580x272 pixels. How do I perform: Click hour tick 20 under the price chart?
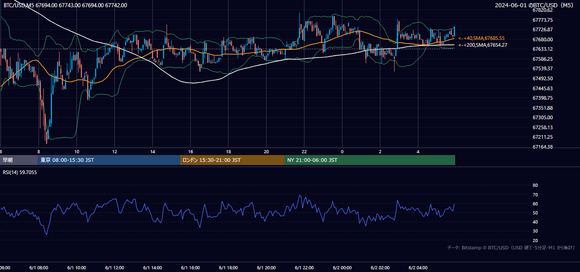pyautogui.click(x=266, y=151)
